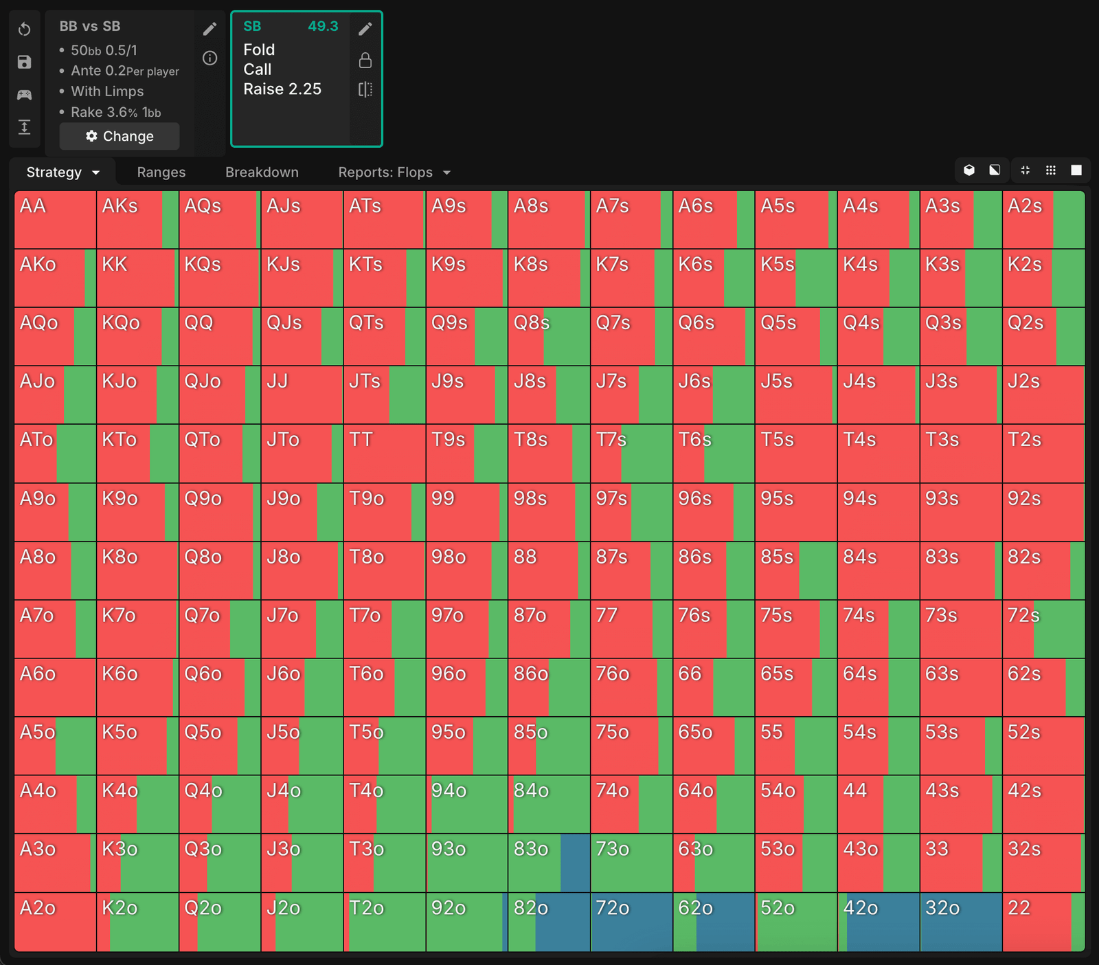The width and height of the screenshot is (1099, 965).
Task: Switch to the Breakdown tab
Action: click(x=262, y=173)
